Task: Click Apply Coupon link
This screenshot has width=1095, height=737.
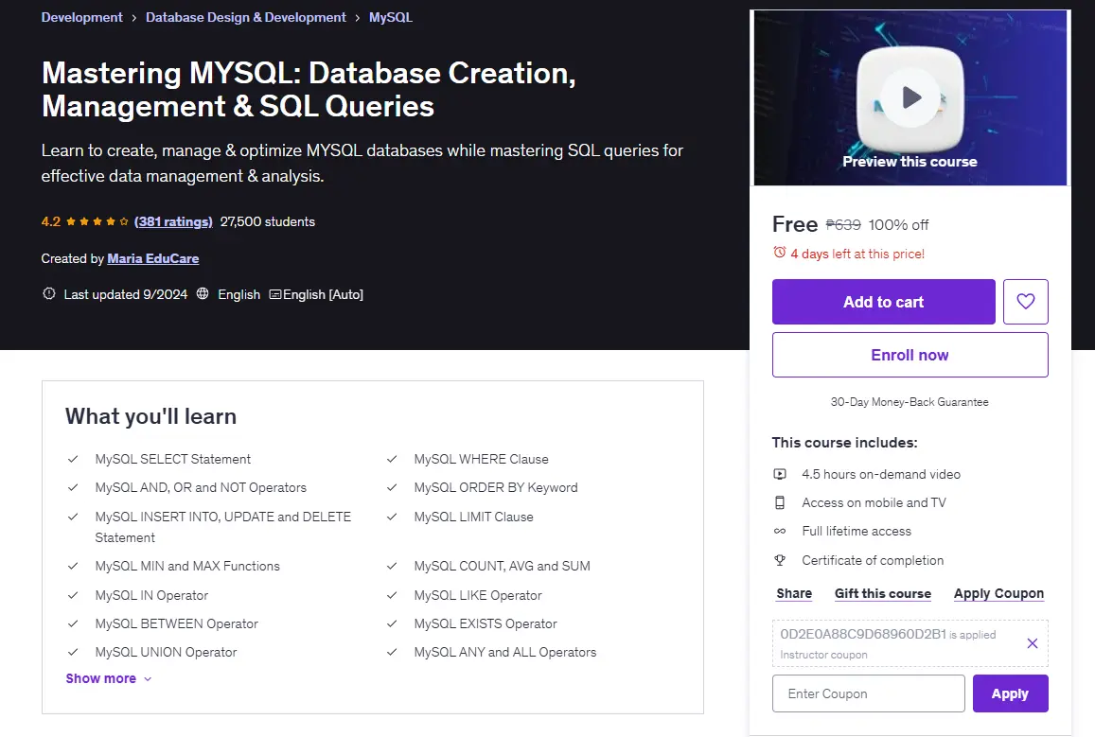Action: pyautogui.click(x=998, y=593)
